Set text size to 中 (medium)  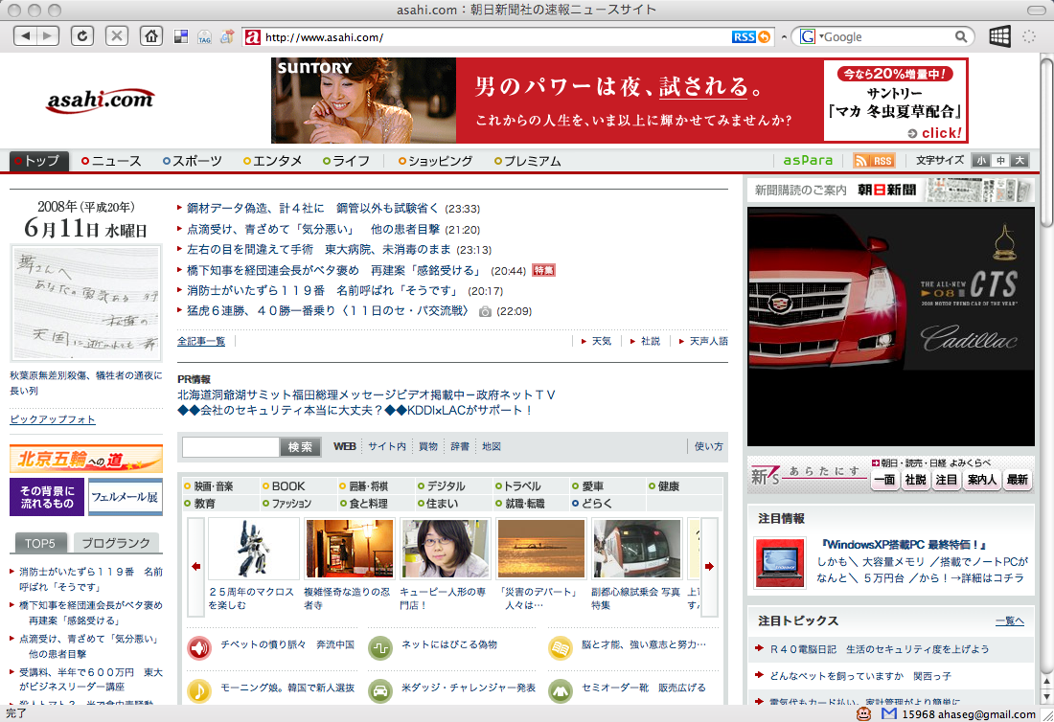pos(1001,161)
